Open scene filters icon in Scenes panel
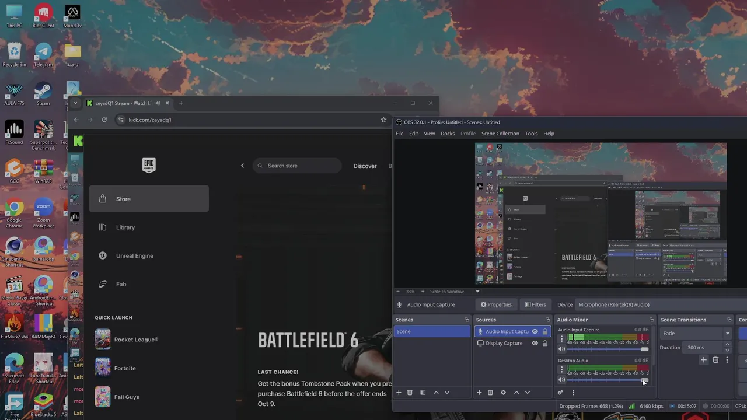Viewport: 747px width, 420px height. [x=423, y=393]
